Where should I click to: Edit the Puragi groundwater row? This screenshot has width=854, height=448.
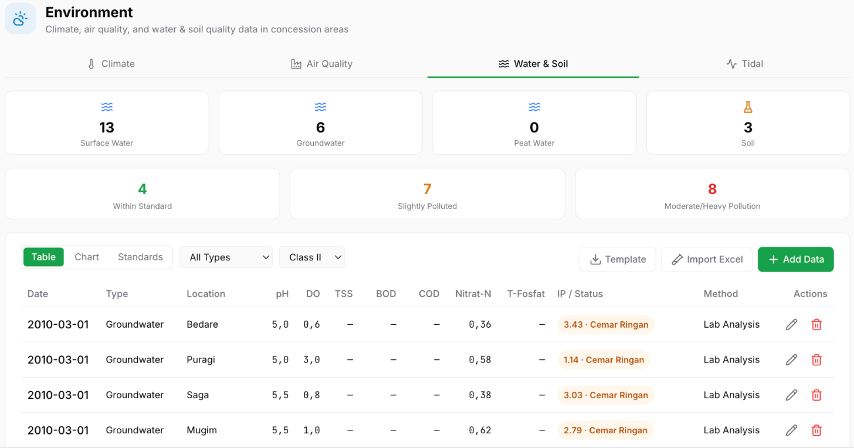(x=791, y=359)
